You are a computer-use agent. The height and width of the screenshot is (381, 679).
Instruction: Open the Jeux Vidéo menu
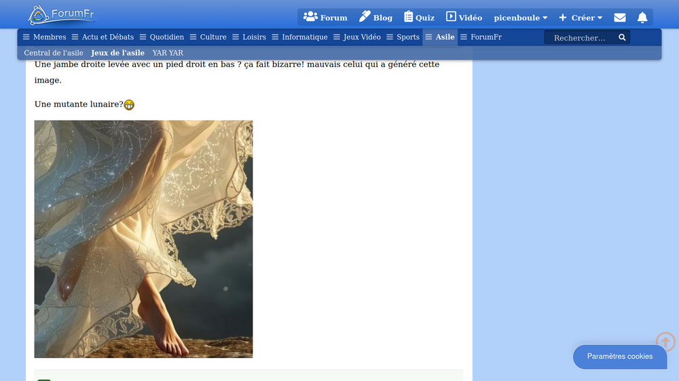(356, 37)
